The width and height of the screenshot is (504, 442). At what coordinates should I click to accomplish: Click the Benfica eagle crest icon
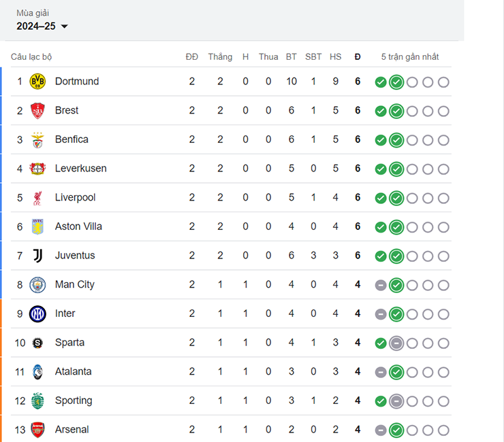pos(37,139)
